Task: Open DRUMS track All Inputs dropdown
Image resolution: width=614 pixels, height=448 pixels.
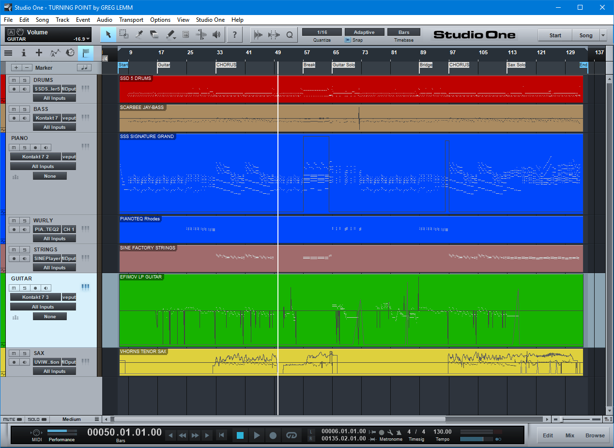Action: click(54, 98)
